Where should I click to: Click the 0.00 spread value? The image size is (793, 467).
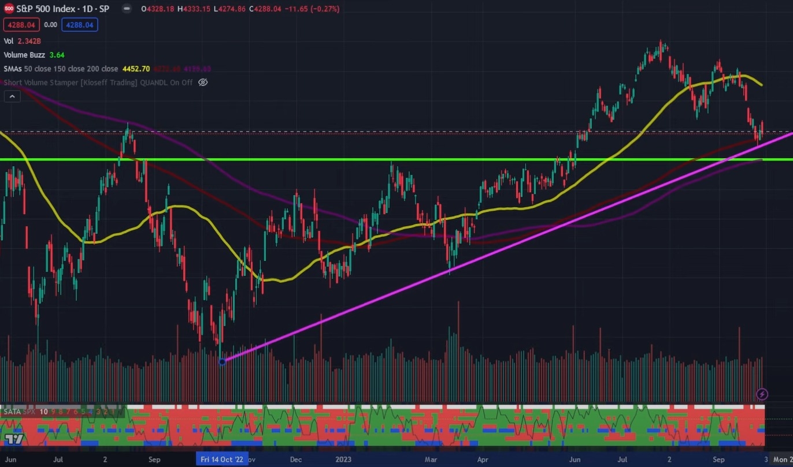click(51, 25)
